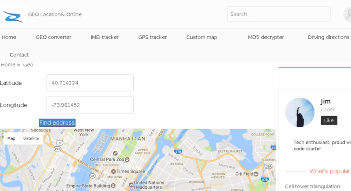
Task: Click the Secaucus label on map
Action: (41, 130)
